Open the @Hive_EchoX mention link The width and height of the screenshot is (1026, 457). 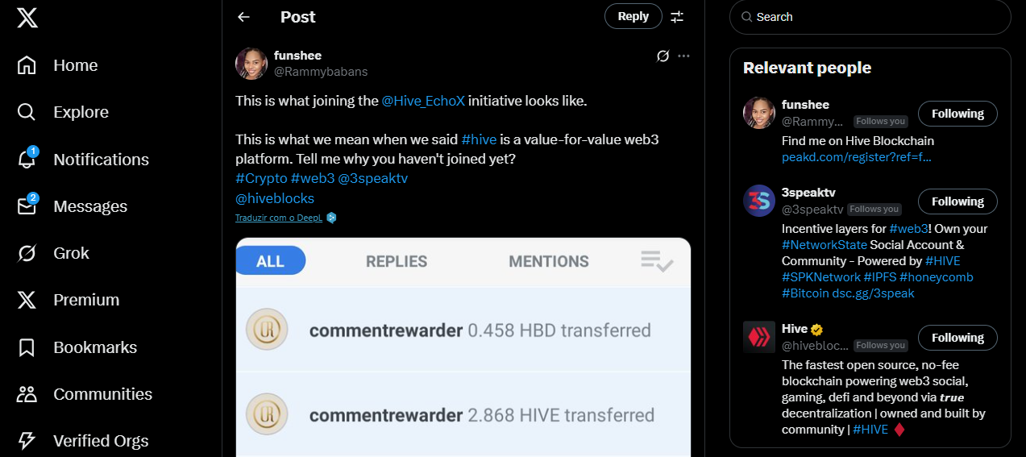[423, 101]
